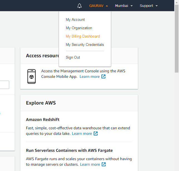Click the Amazon Redshift heading

pyautogui.click(x=43, y=120)
